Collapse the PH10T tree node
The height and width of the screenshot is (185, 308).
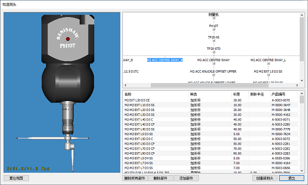click(214, 29)
